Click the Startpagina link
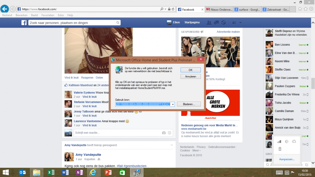The width and height of the screenshot is (315, 177). (x=192, y=23)
